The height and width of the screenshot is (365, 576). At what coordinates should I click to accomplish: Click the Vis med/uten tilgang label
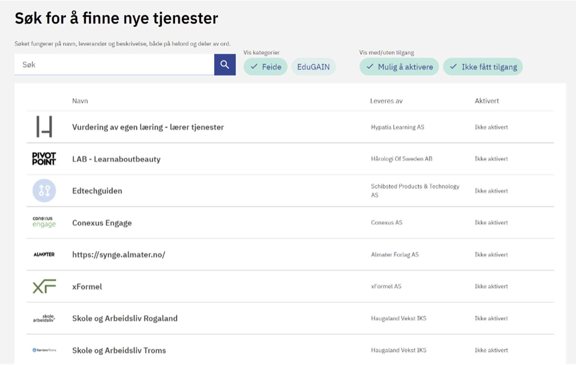(387, 53)
